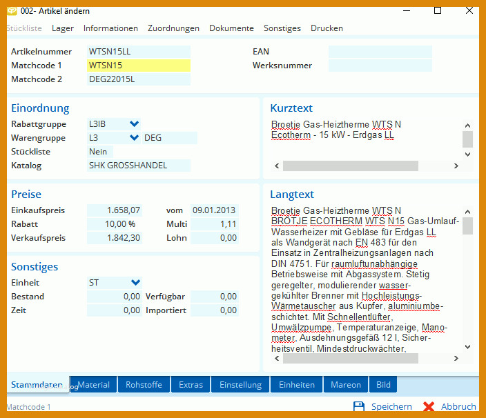Expand the Einheit dropdown
Image resolution: width=486 pixels, height=418 pixels.
tap(135, 282)
